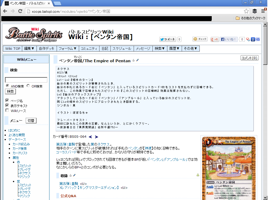The image size is (271, 200).
Task: Go to the previous card with the left arrow
Action: (x=90, y=137)
